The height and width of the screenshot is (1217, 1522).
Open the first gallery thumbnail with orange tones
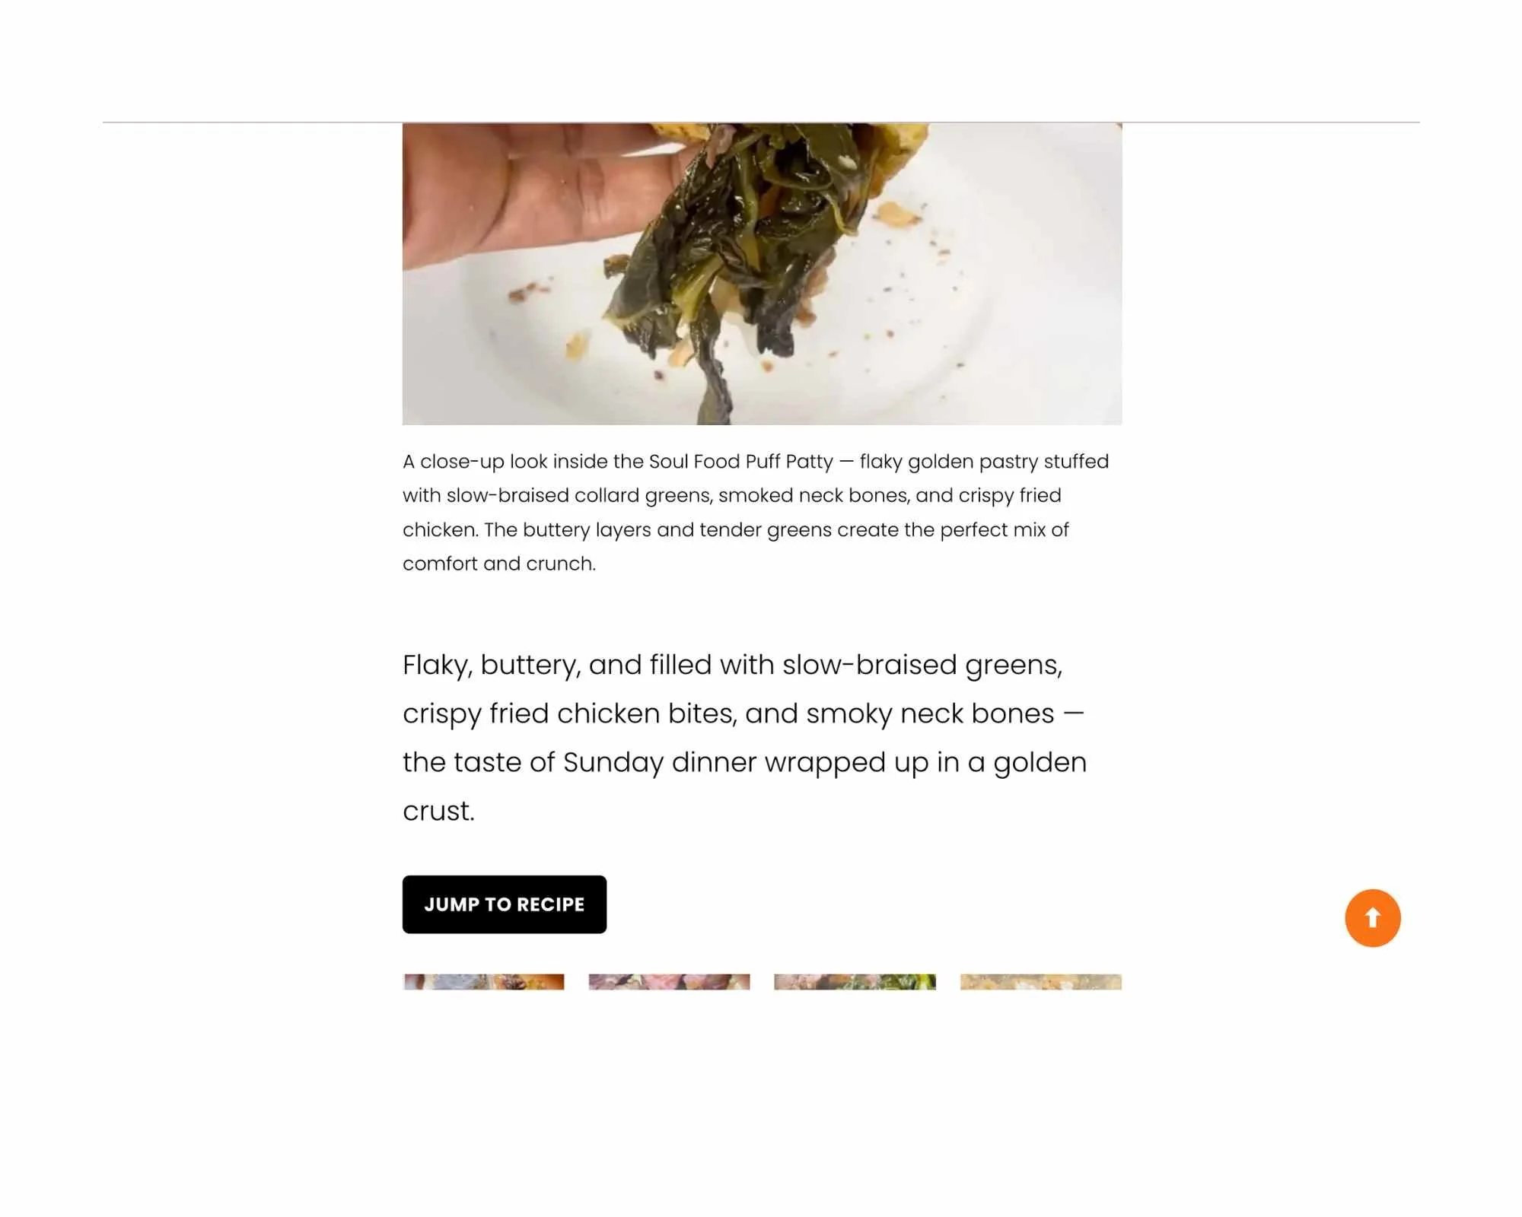click(484, 981)
